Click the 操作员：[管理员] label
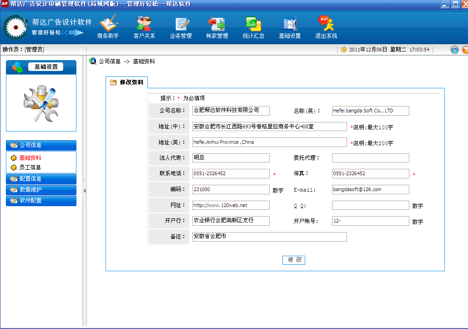Image resolution: width=468 pixels, height=329 pixels. (23, 50)
